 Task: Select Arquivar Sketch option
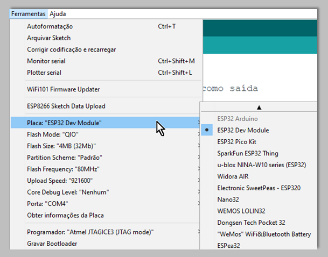point(48,38)
